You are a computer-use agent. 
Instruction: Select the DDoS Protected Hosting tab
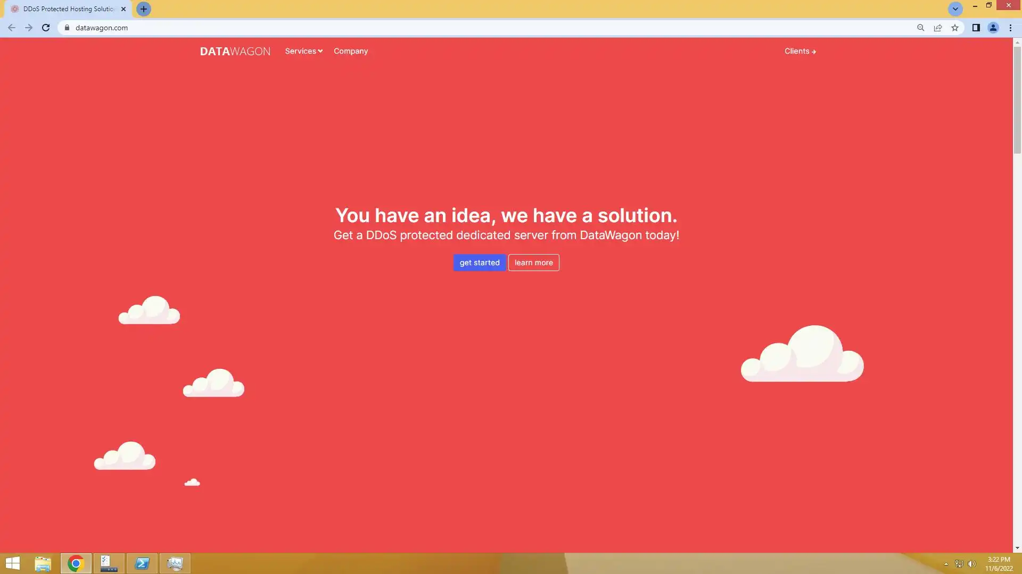click(x=68, y=9)
